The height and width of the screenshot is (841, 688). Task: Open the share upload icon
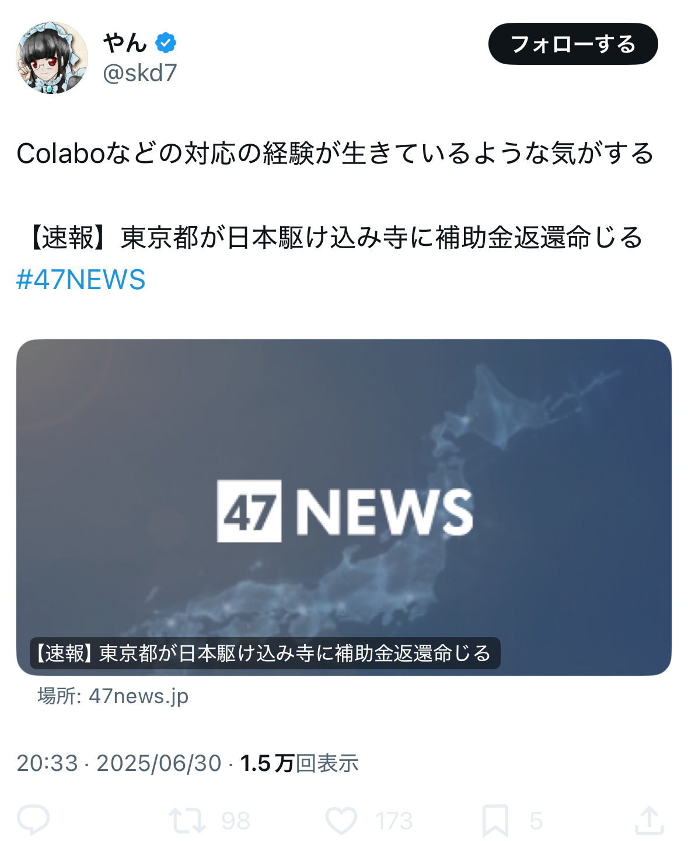[x=649, y=820]
